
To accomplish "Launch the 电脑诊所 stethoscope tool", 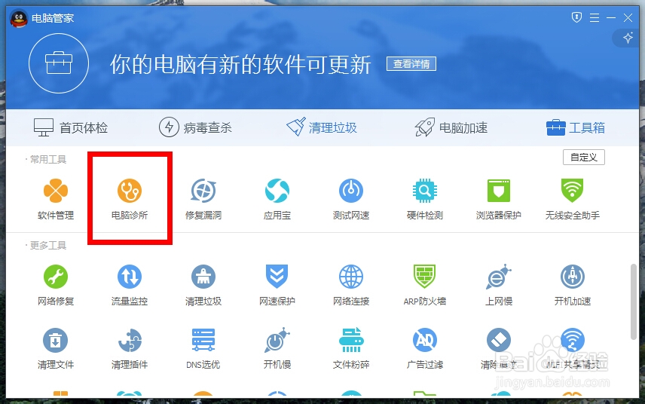I will tap(130, 199).
